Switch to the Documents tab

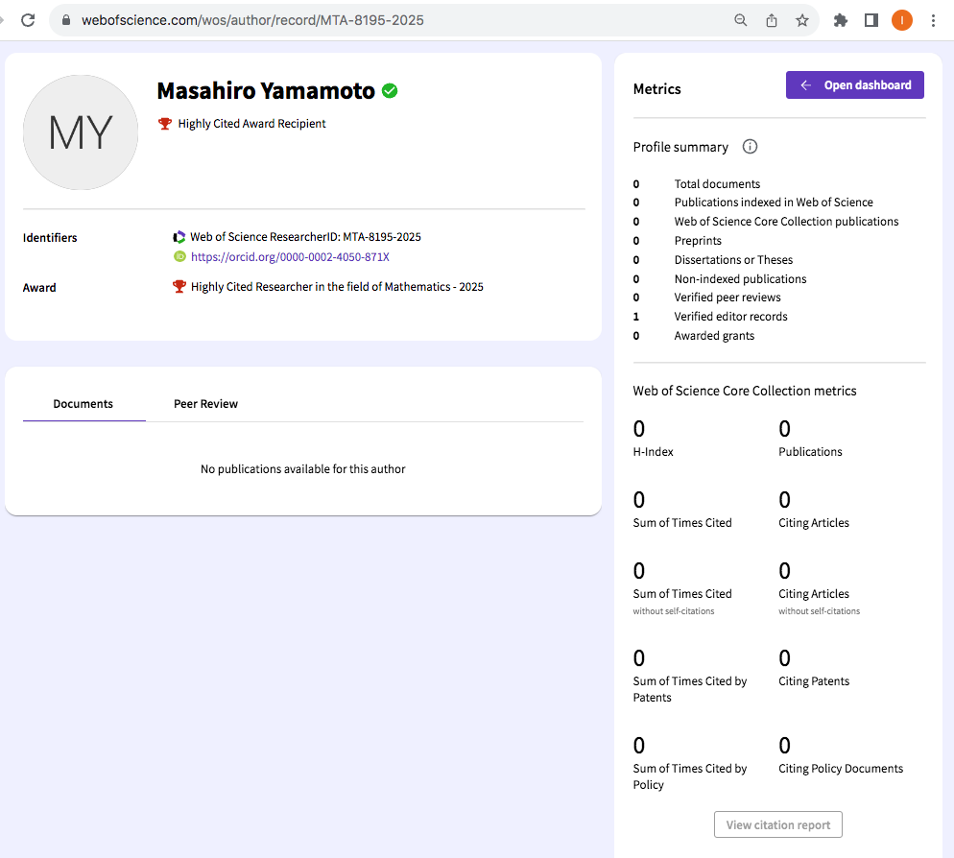pyautogui.click(x=83, y=404)
